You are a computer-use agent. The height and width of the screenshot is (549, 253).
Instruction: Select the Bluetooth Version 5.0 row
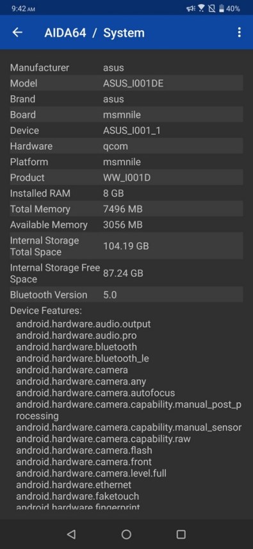(x=126, y=295)
